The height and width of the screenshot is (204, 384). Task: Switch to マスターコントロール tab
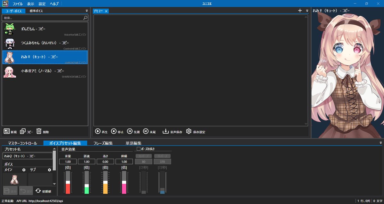[22, 143]
